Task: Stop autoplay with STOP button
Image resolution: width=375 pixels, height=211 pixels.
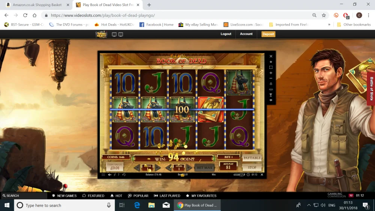Action: [252, 167]
